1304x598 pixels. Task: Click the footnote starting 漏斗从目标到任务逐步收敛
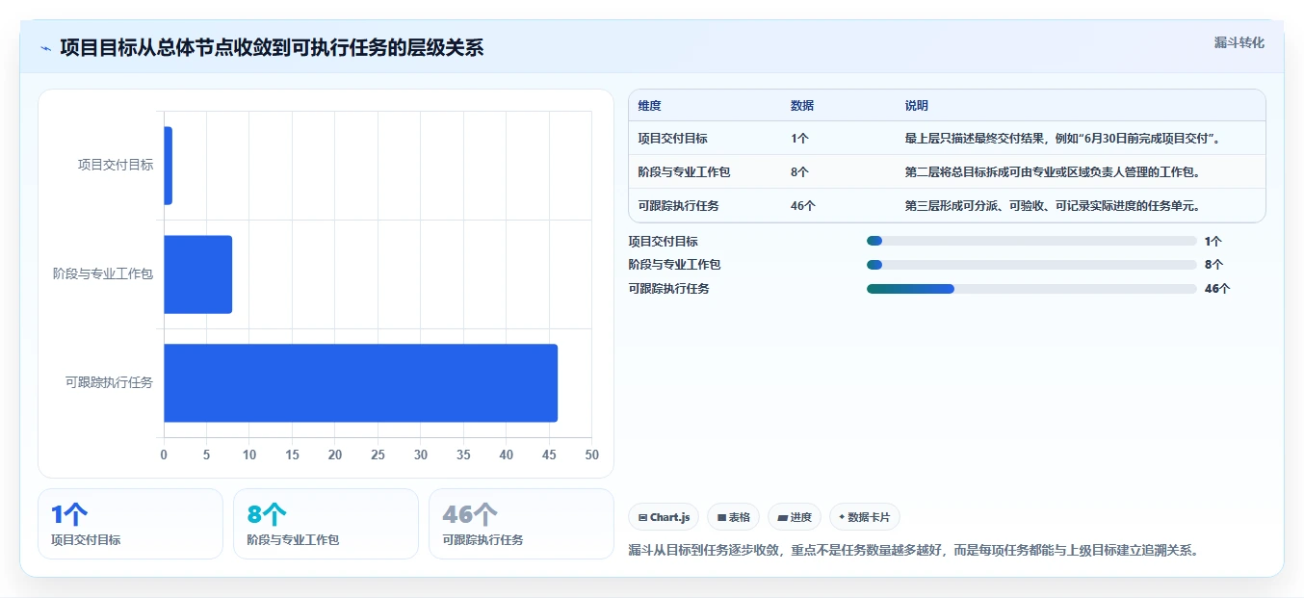(x=913, y=551)
